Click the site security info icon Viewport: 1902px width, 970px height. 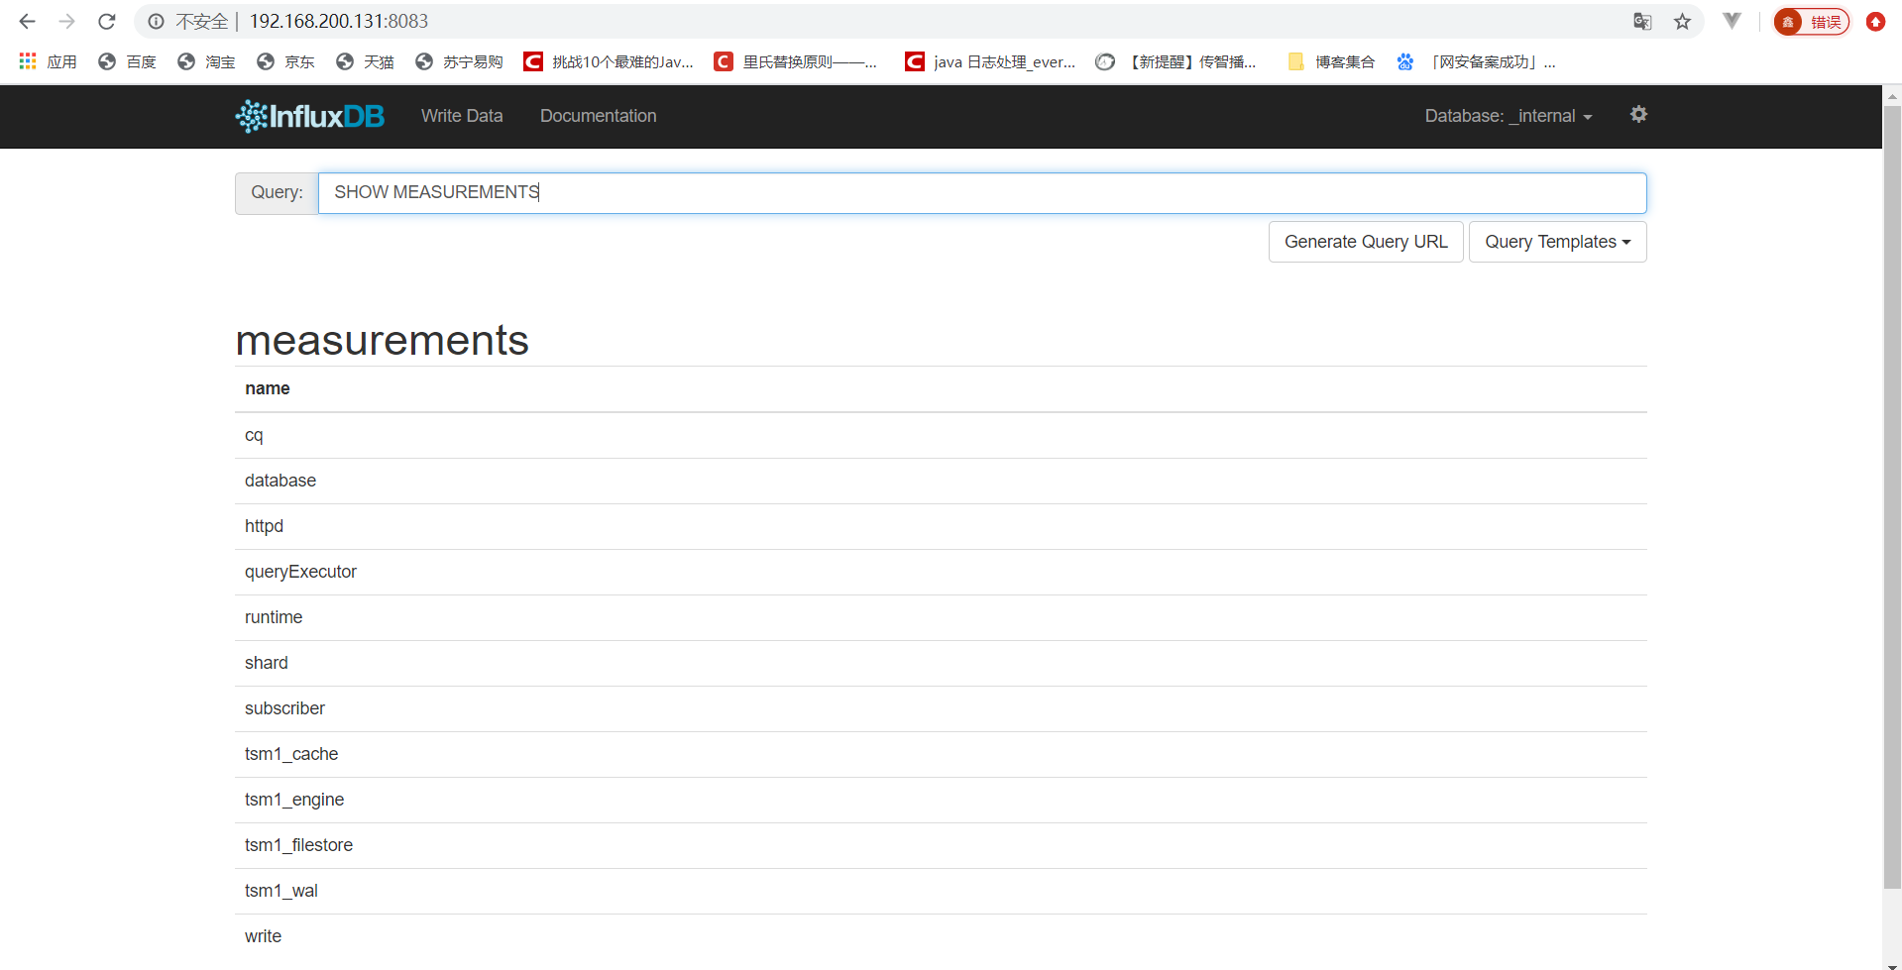(157, 21)
